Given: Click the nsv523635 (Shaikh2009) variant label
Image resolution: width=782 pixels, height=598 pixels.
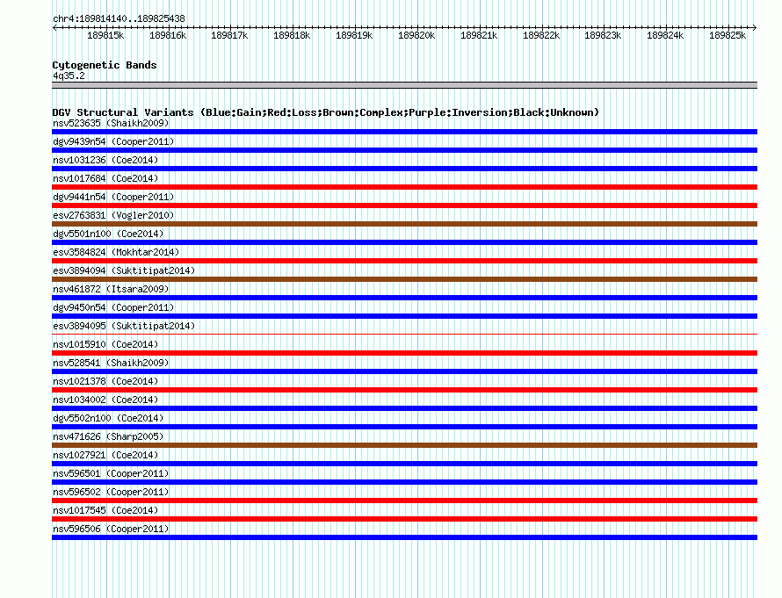Looking at the screenshot, I should click(111, 123).
